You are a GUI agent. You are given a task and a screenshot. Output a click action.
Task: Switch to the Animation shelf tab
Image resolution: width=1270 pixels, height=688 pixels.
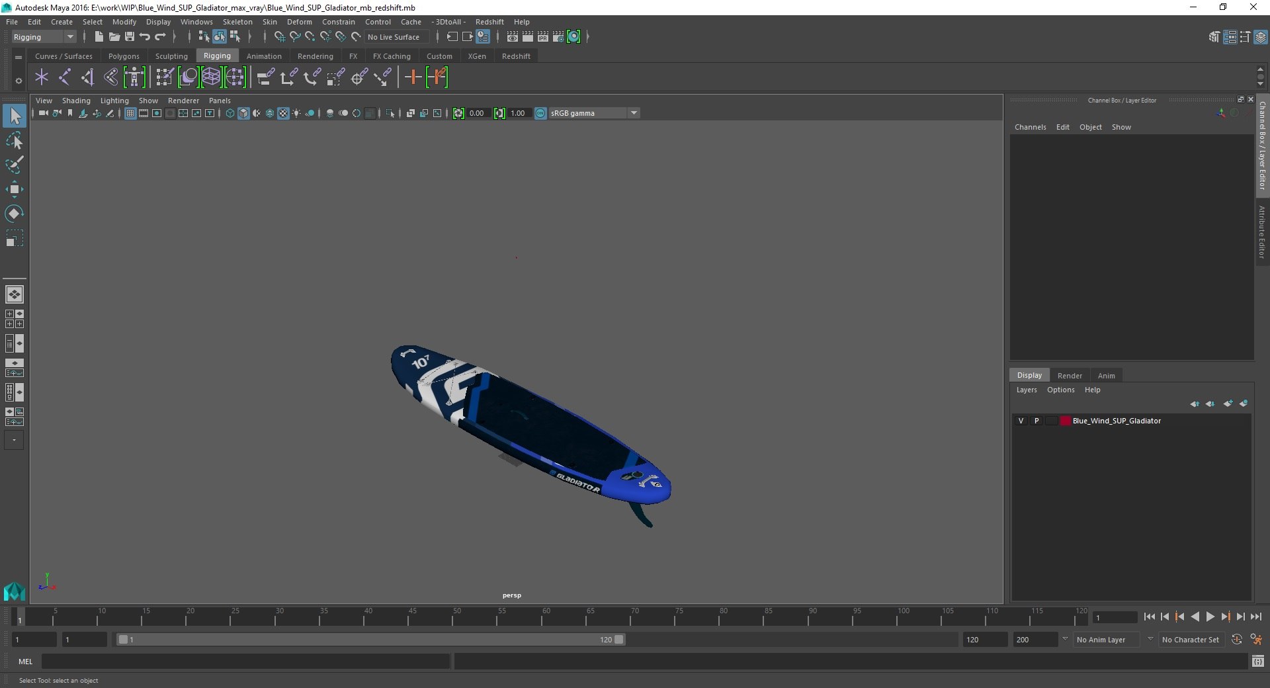[x=264, y=56]
